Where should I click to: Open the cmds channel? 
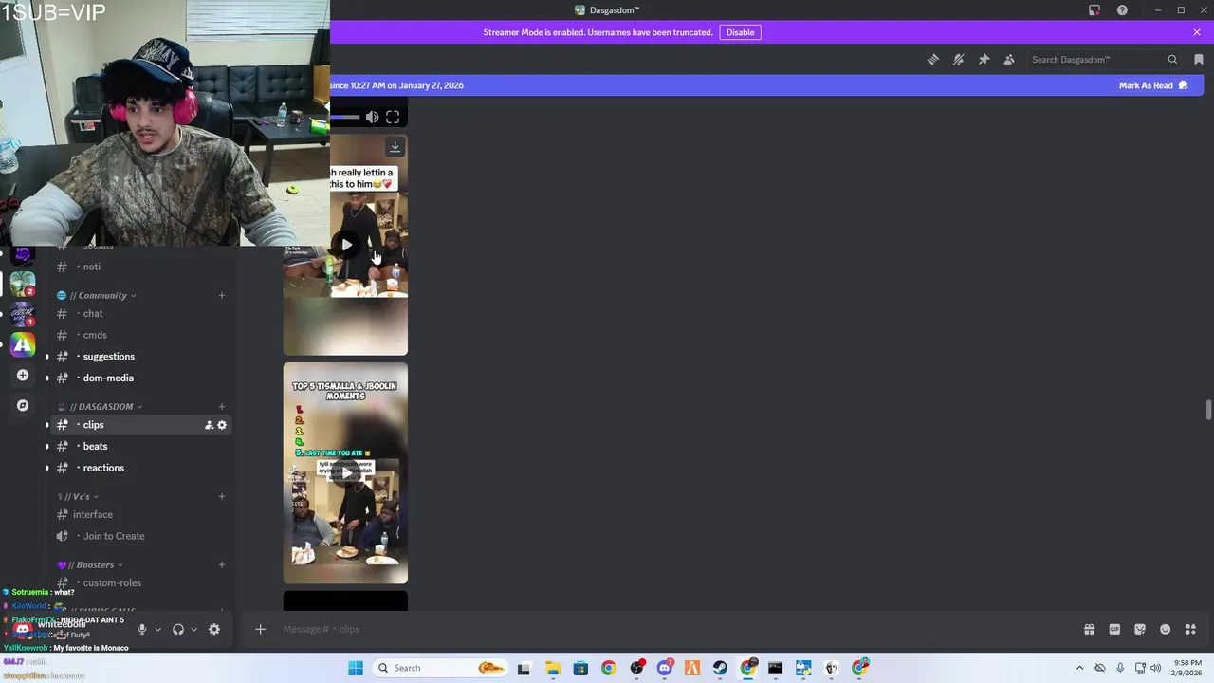click(142, 335)
